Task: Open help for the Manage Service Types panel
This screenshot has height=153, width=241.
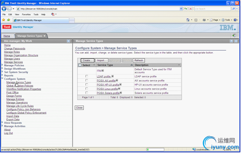Action: (231, 41)
